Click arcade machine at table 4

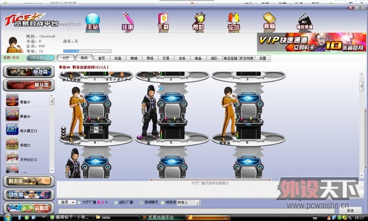97,116
